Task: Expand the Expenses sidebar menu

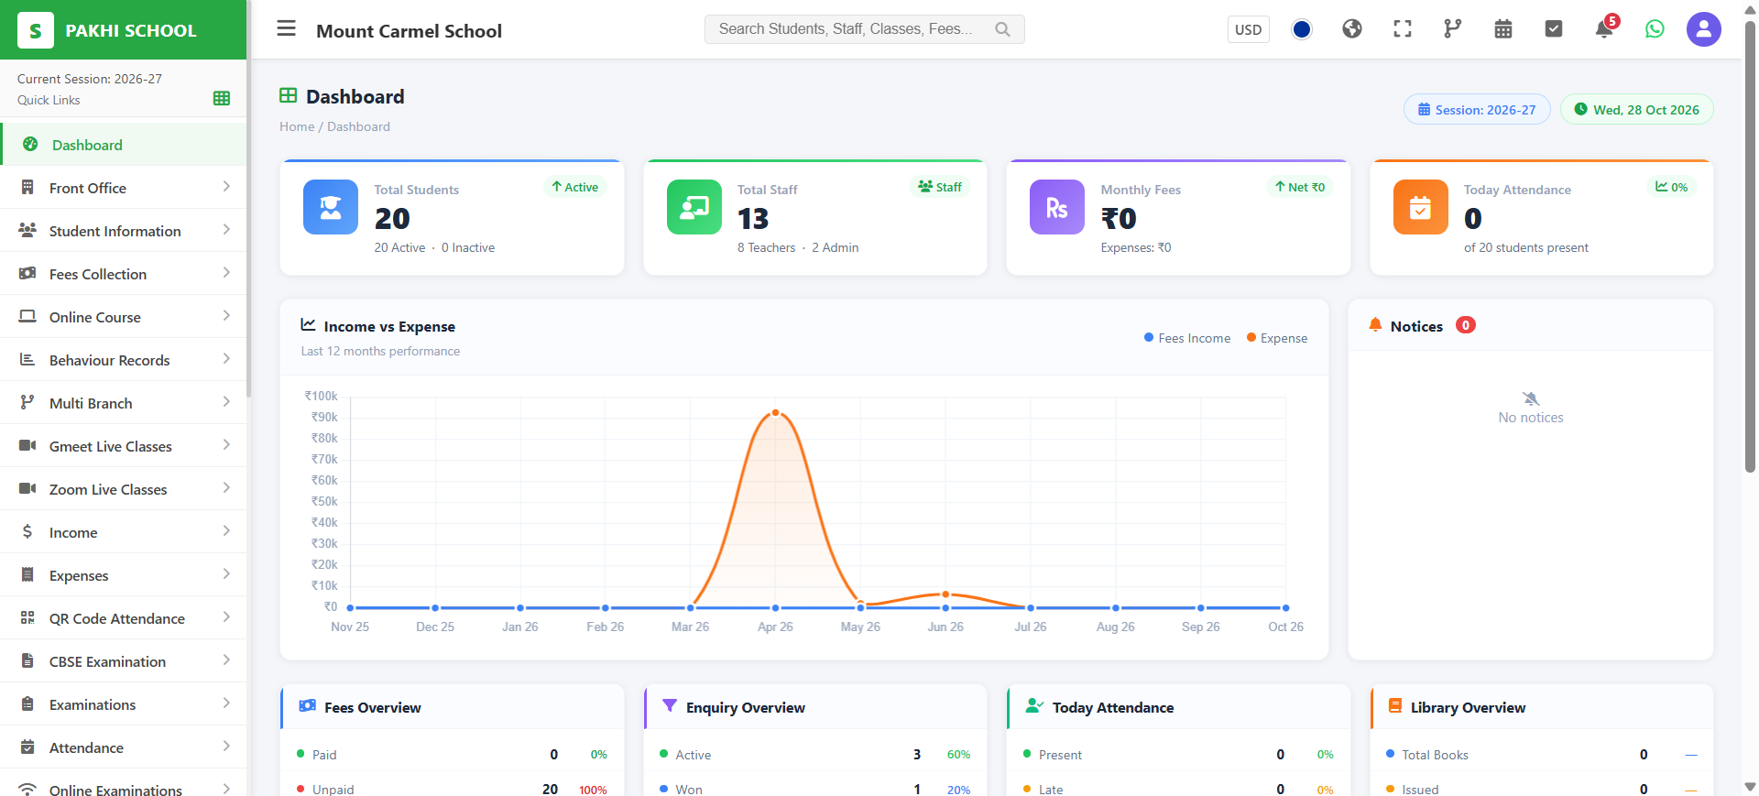Action: (124, 575)
